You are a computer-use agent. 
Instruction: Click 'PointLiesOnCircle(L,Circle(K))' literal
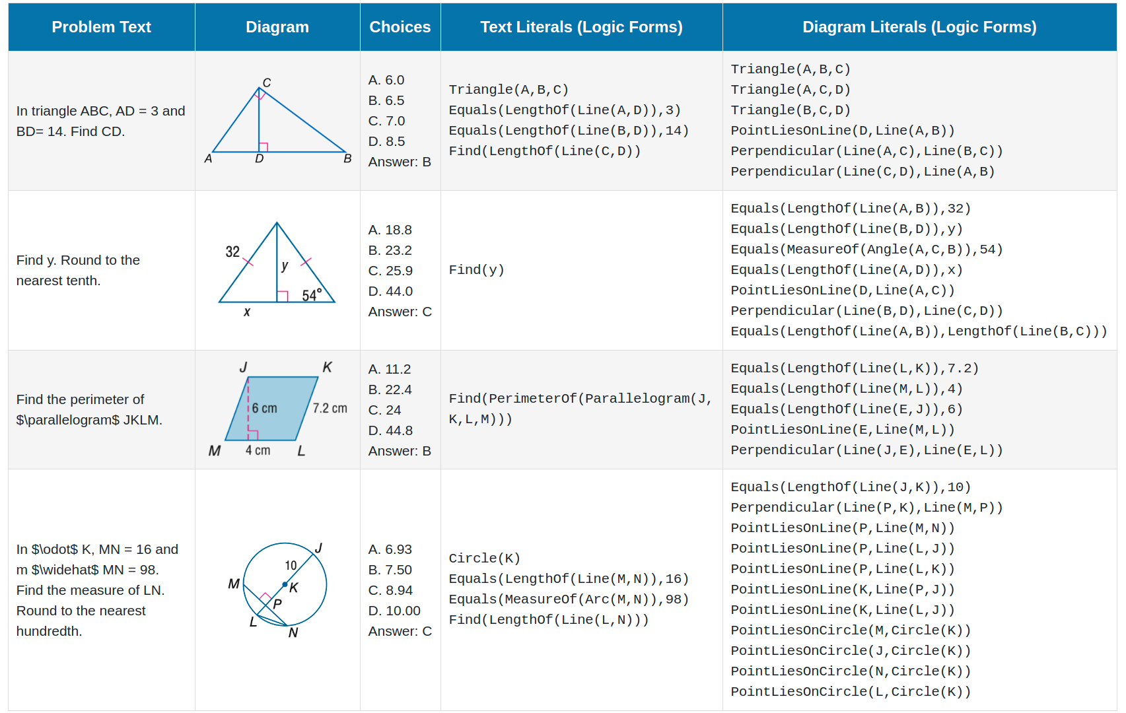click(x=851, y=692)
